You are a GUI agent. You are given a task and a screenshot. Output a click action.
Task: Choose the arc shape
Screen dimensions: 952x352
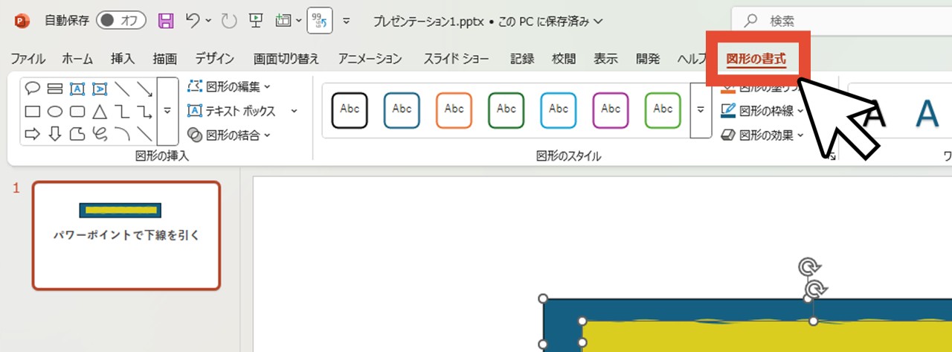pos(123,134)
